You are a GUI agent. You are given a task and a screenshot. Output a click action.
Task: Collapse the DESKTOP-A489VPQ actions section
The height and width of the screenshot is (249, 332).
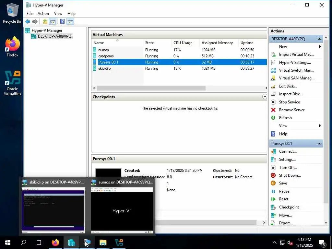pos(319,39)
